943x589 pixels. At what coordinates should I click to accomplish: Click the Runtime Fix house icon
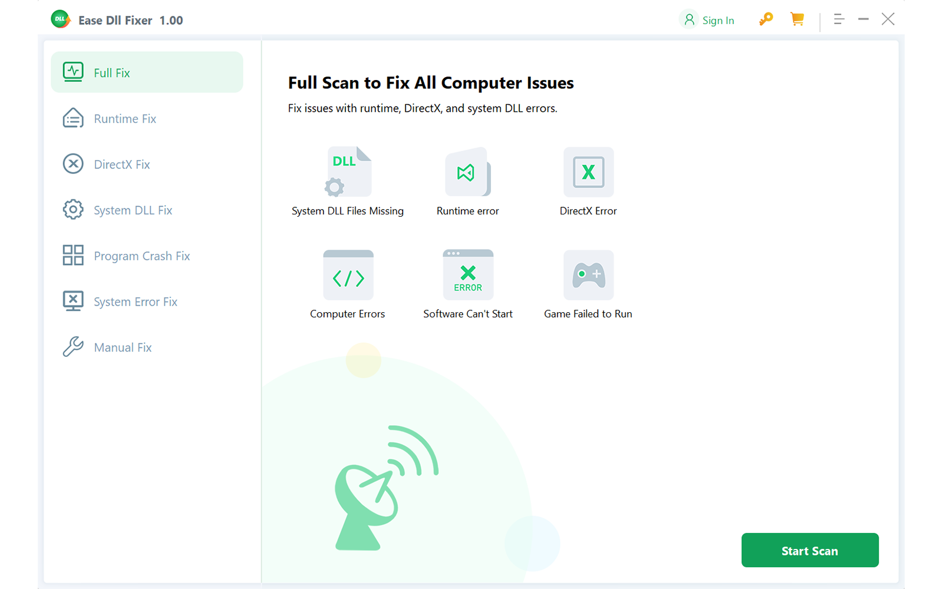pos(73,118)
